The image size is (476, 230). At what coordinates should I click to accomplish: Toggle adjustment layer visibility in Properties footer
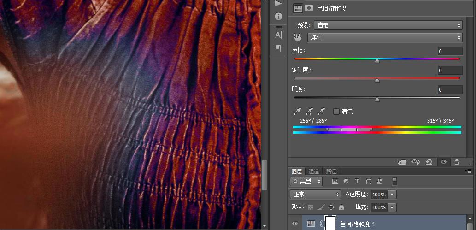click(x=443, y=162)
